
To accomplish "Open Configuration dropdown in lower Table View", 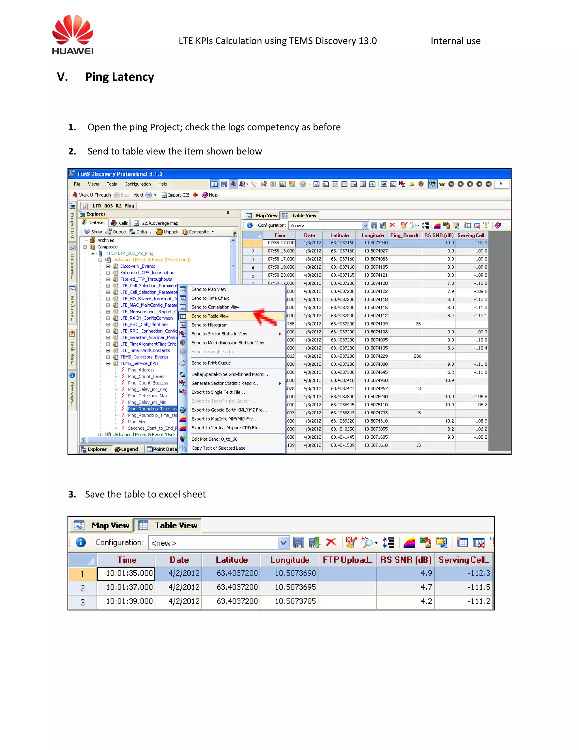I will (283, 543).
